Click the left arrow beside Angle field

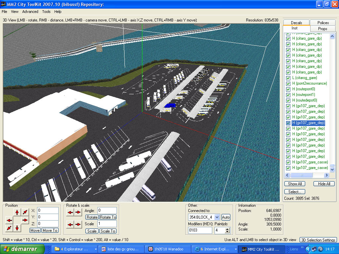[71, 212]
